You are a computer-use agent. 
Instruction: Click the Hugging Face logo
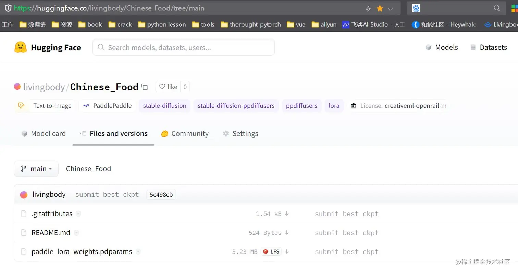pyautogui.click(x=47, y=47)
